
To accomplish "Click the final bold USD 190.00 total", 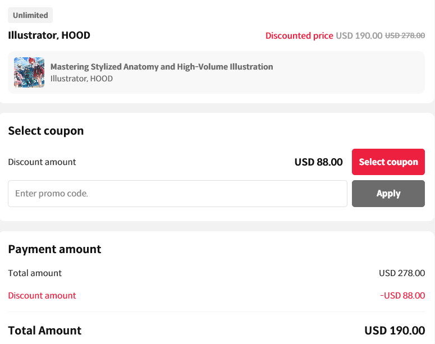I will tap(395, 331).
